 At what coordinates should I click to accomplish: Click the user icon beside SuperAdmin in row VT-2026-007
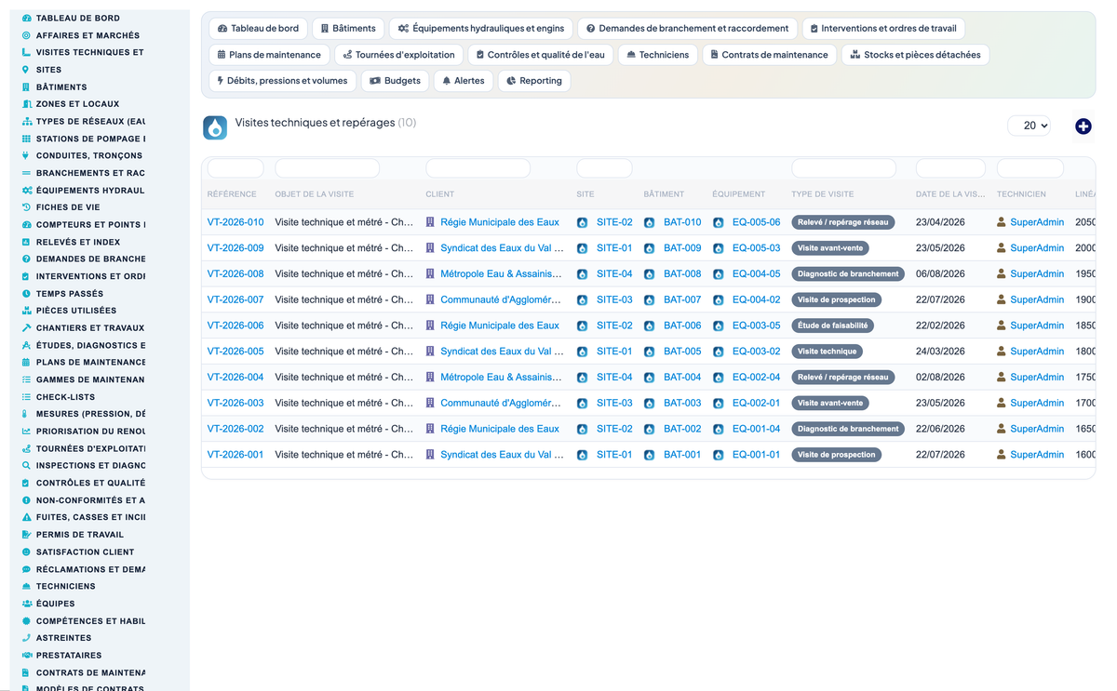click(x=1002, y=299)
